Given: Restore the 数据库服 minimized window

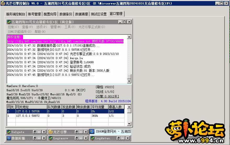Looking at the screenshot, I should pos(35,138).
